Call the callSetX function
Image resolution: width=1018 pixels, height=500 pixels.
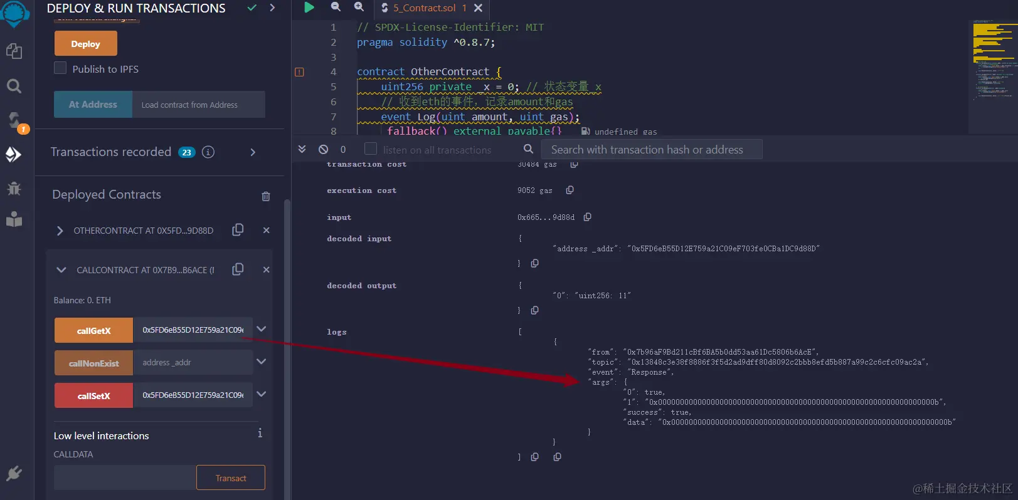pos(93,395)
